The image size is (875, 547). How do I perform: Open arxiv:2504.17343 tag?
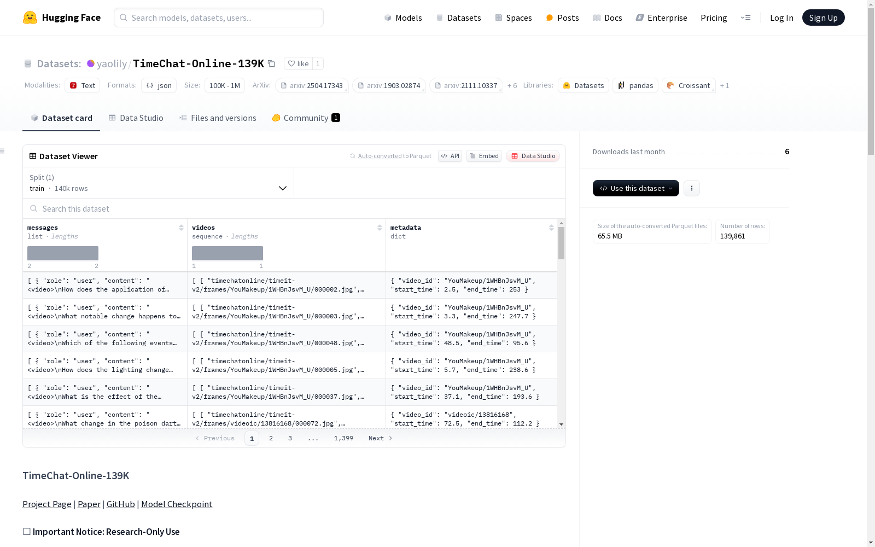pyautogui.click(x=312, y=85)
